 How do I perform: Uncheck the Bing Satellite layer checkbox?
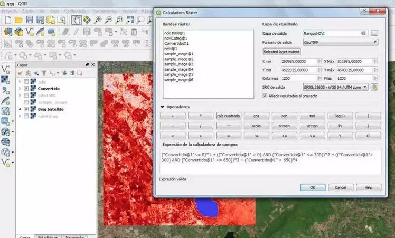26,109
